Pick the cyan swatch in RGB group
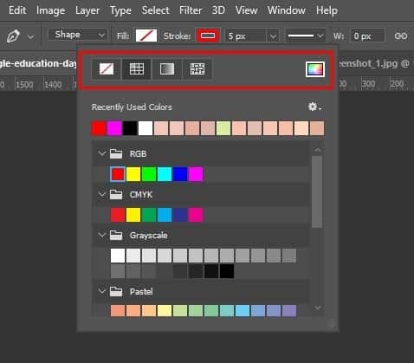The image size is (414, 363). click(165, 174)
